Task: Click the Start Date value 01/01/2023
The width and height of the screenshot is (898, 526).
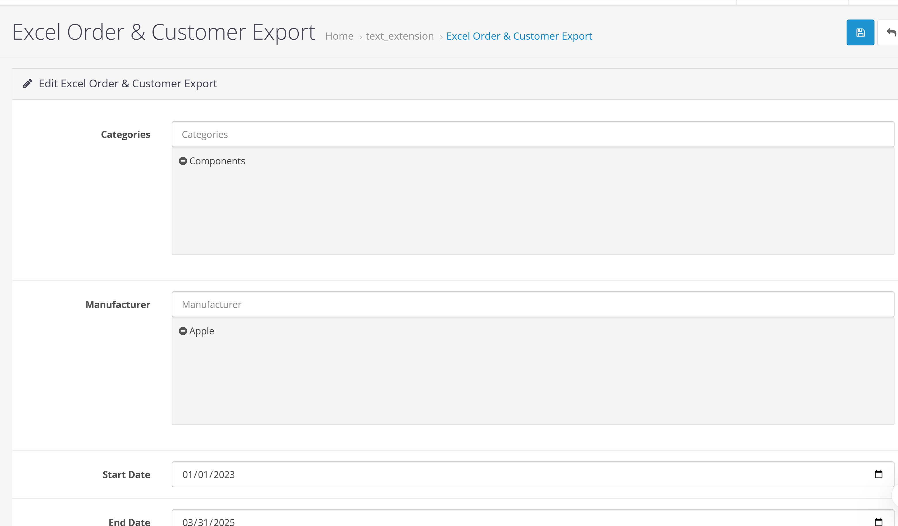Action: coord(208,475)
